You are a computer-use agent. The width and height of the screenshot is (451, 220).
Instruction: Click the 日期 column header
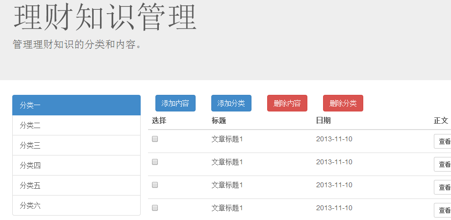323,121
